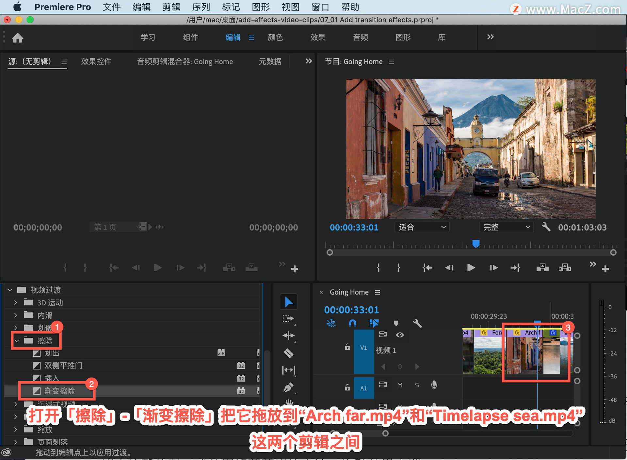Screen dimensions: 627x460
Task: Switch to the 效果控件 tab
Action: 96,61
